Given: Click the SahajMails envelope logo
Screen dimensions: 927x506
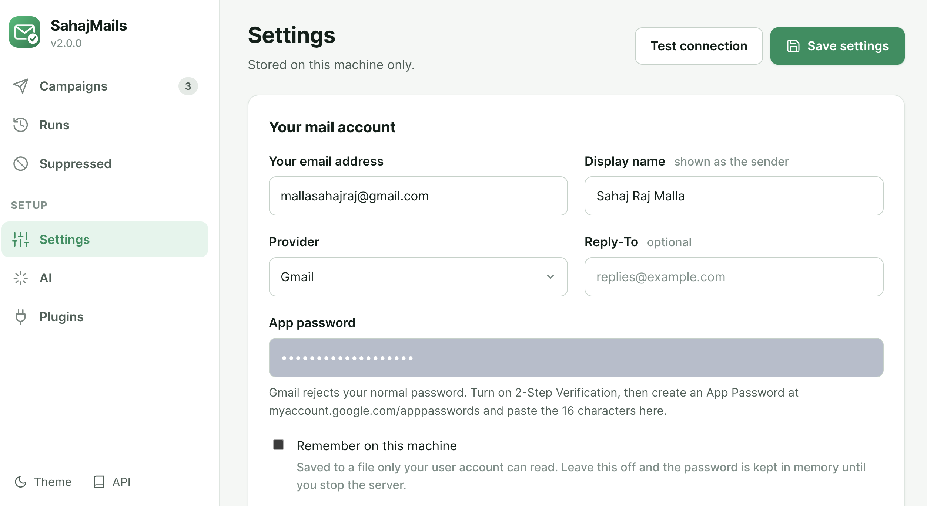Looking at the screenshot, I should [24, 32].
